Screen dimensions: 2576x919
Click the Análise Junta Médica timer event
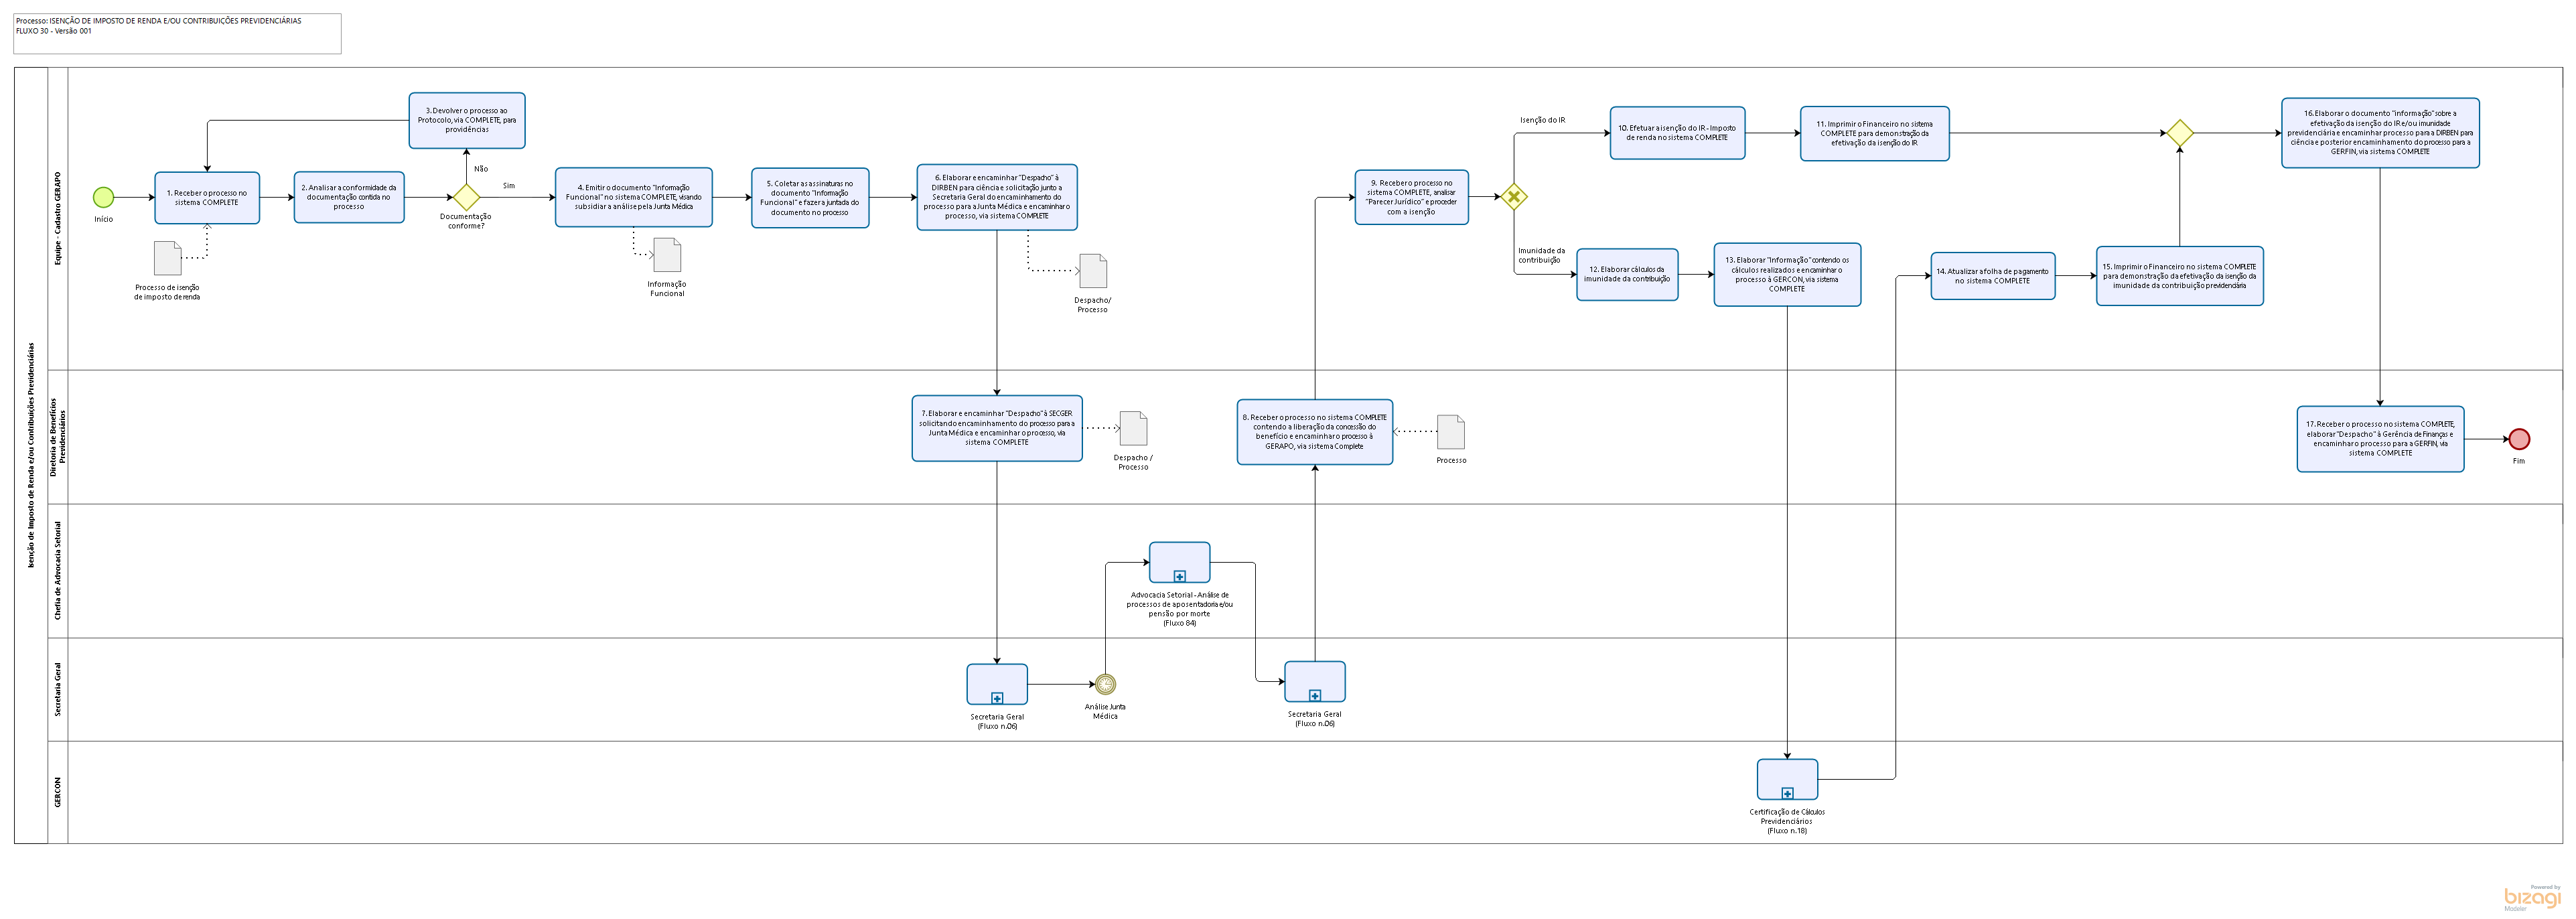click(1105, 684)
